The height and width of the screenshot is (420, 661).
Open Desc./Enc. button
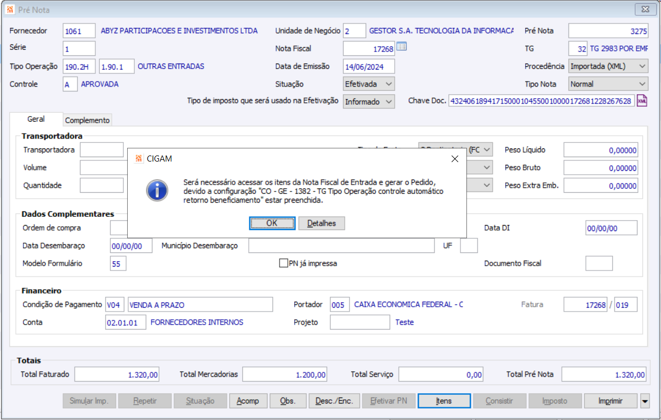click(334, 401)
